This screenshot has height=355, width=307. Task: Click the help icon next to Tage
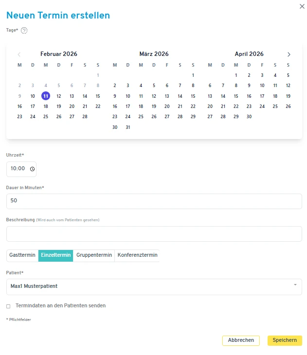click(x=24, y=30)
